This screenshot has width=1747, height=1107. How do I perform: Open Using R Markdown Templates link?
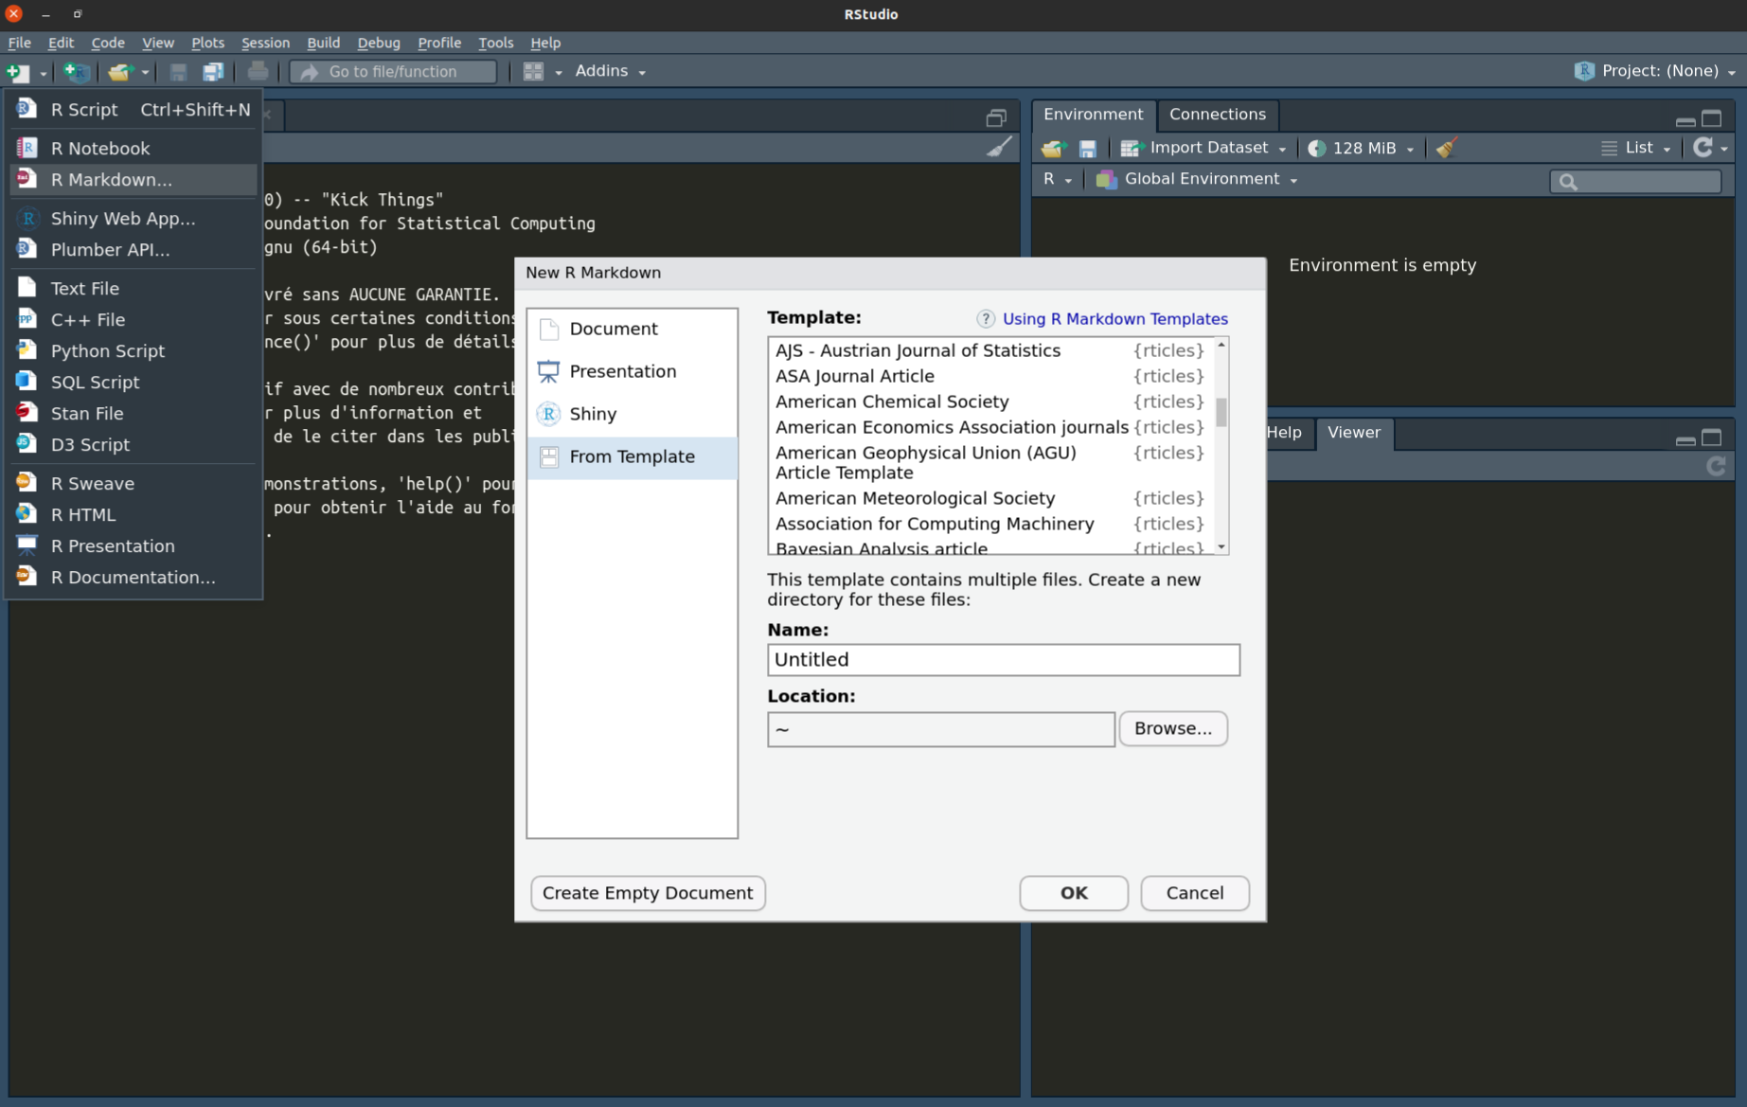click(1114, 319)
